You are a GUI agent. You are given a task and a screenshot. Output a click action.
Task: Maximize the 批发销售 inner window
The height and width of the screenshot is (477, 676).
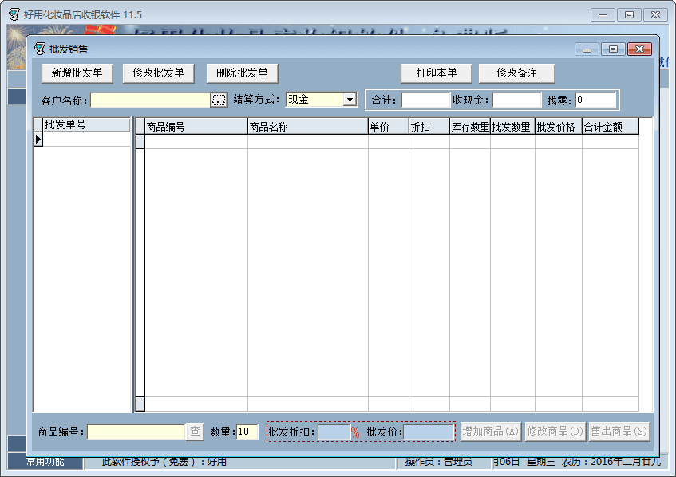613,49
